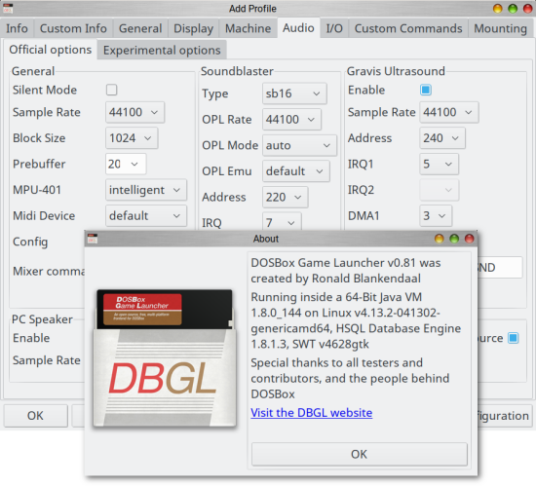Click the Mixer commands text field
The image size is (536, 486).
500,268
